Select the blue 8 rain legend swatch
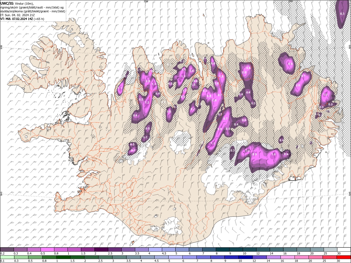Image resolution: width=351 pixels, height=263 pixels. [x=217, y=257]
